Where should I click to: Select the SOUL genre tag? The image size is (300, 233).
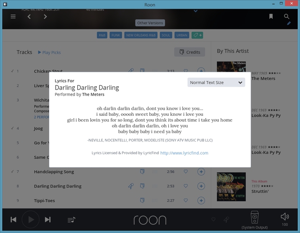coord(166,35)
